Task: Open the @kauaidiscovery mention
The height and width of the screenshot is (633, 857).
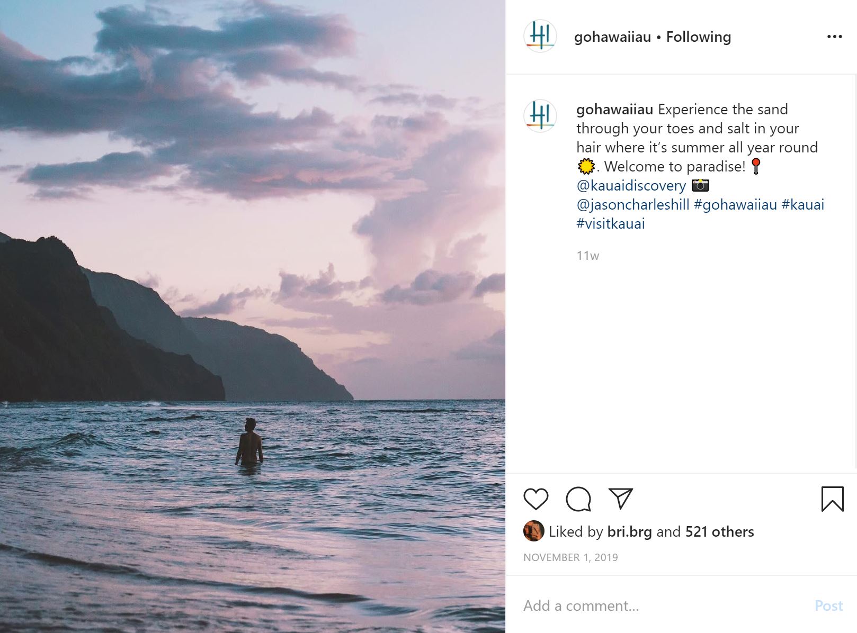Action: pos(631,185)
